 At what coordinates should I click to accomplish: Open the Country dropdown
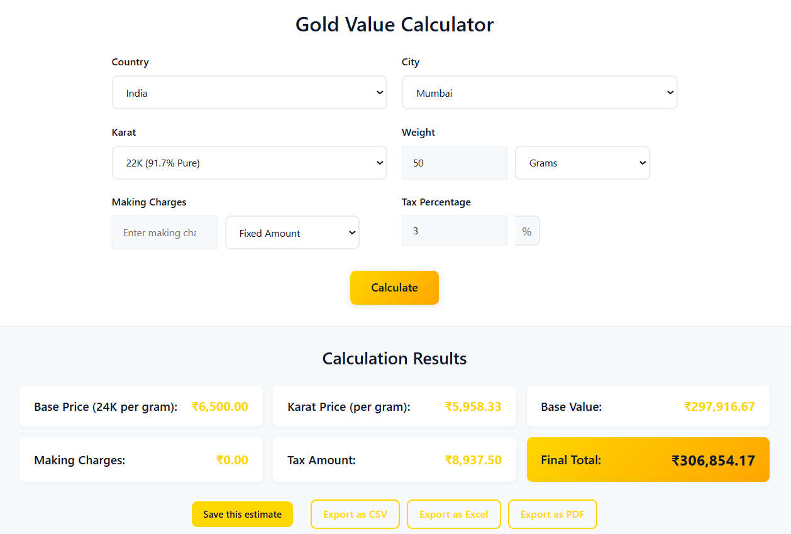point(249,92)
